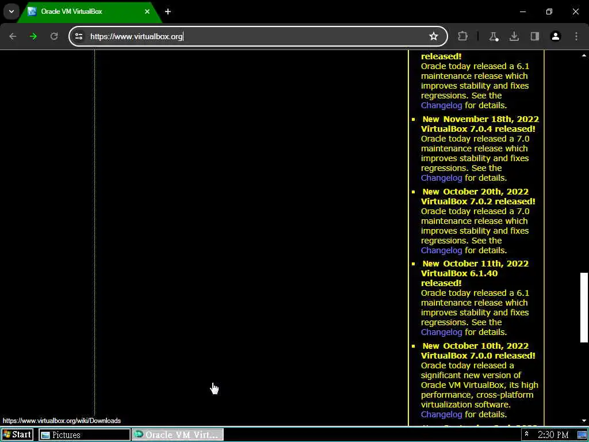Click the 'VirtualBox 7.0.2 released!' headline

coord(478,201)
